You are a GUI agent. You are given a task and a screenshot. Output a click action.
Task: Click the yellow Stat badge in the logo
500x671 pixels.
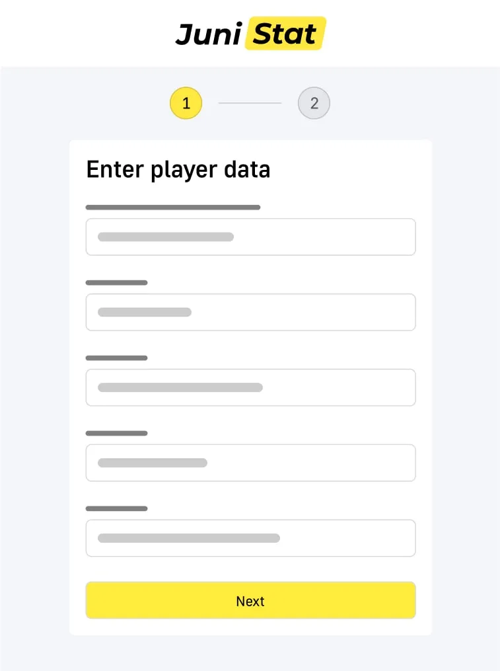(x=285, y=34)
